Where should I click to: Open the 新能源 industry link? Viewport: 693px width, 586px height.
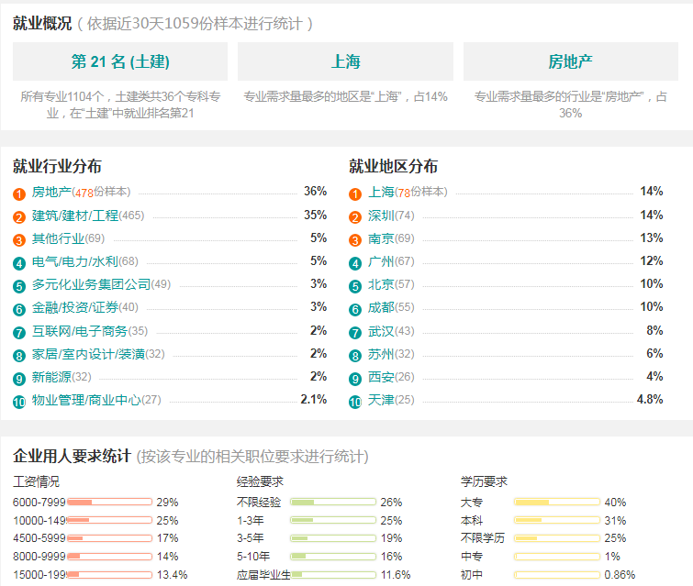pos(51,377)
